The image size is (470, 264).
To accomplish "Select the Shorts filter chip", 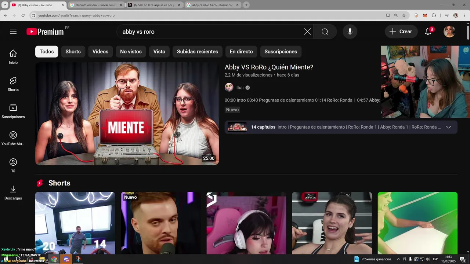I will click(x=73, y=52).
